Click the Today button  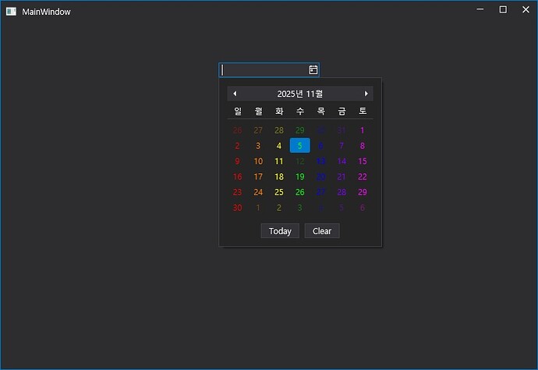(280, 231)
